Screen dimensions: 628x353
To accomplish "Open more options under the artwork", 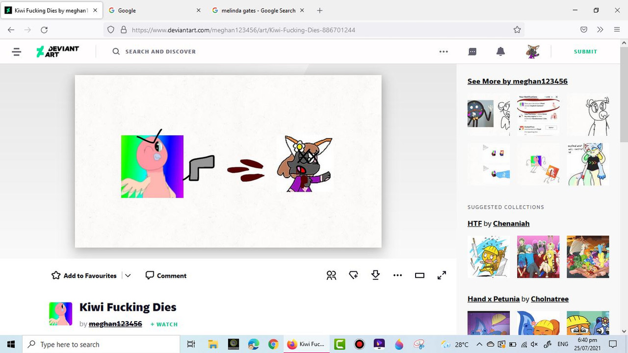I will pyautogui.click(x=397, y=275).
